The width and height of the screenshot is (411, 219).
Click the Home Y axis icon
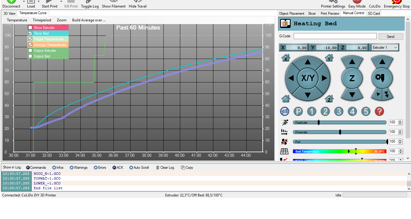pos(329,58)
